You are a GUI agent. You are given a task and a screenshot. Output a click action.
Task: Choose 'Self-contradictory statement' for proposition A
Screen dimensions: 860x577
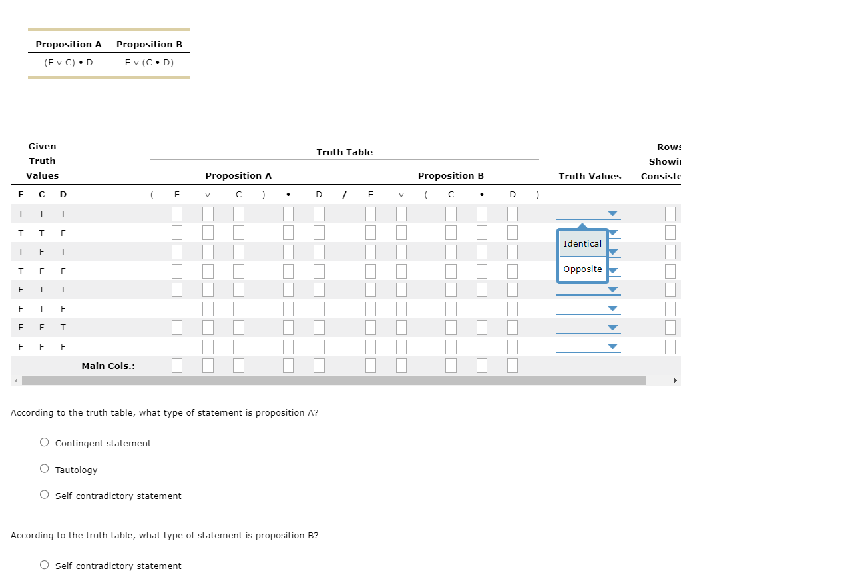click(x=44, y=494)
